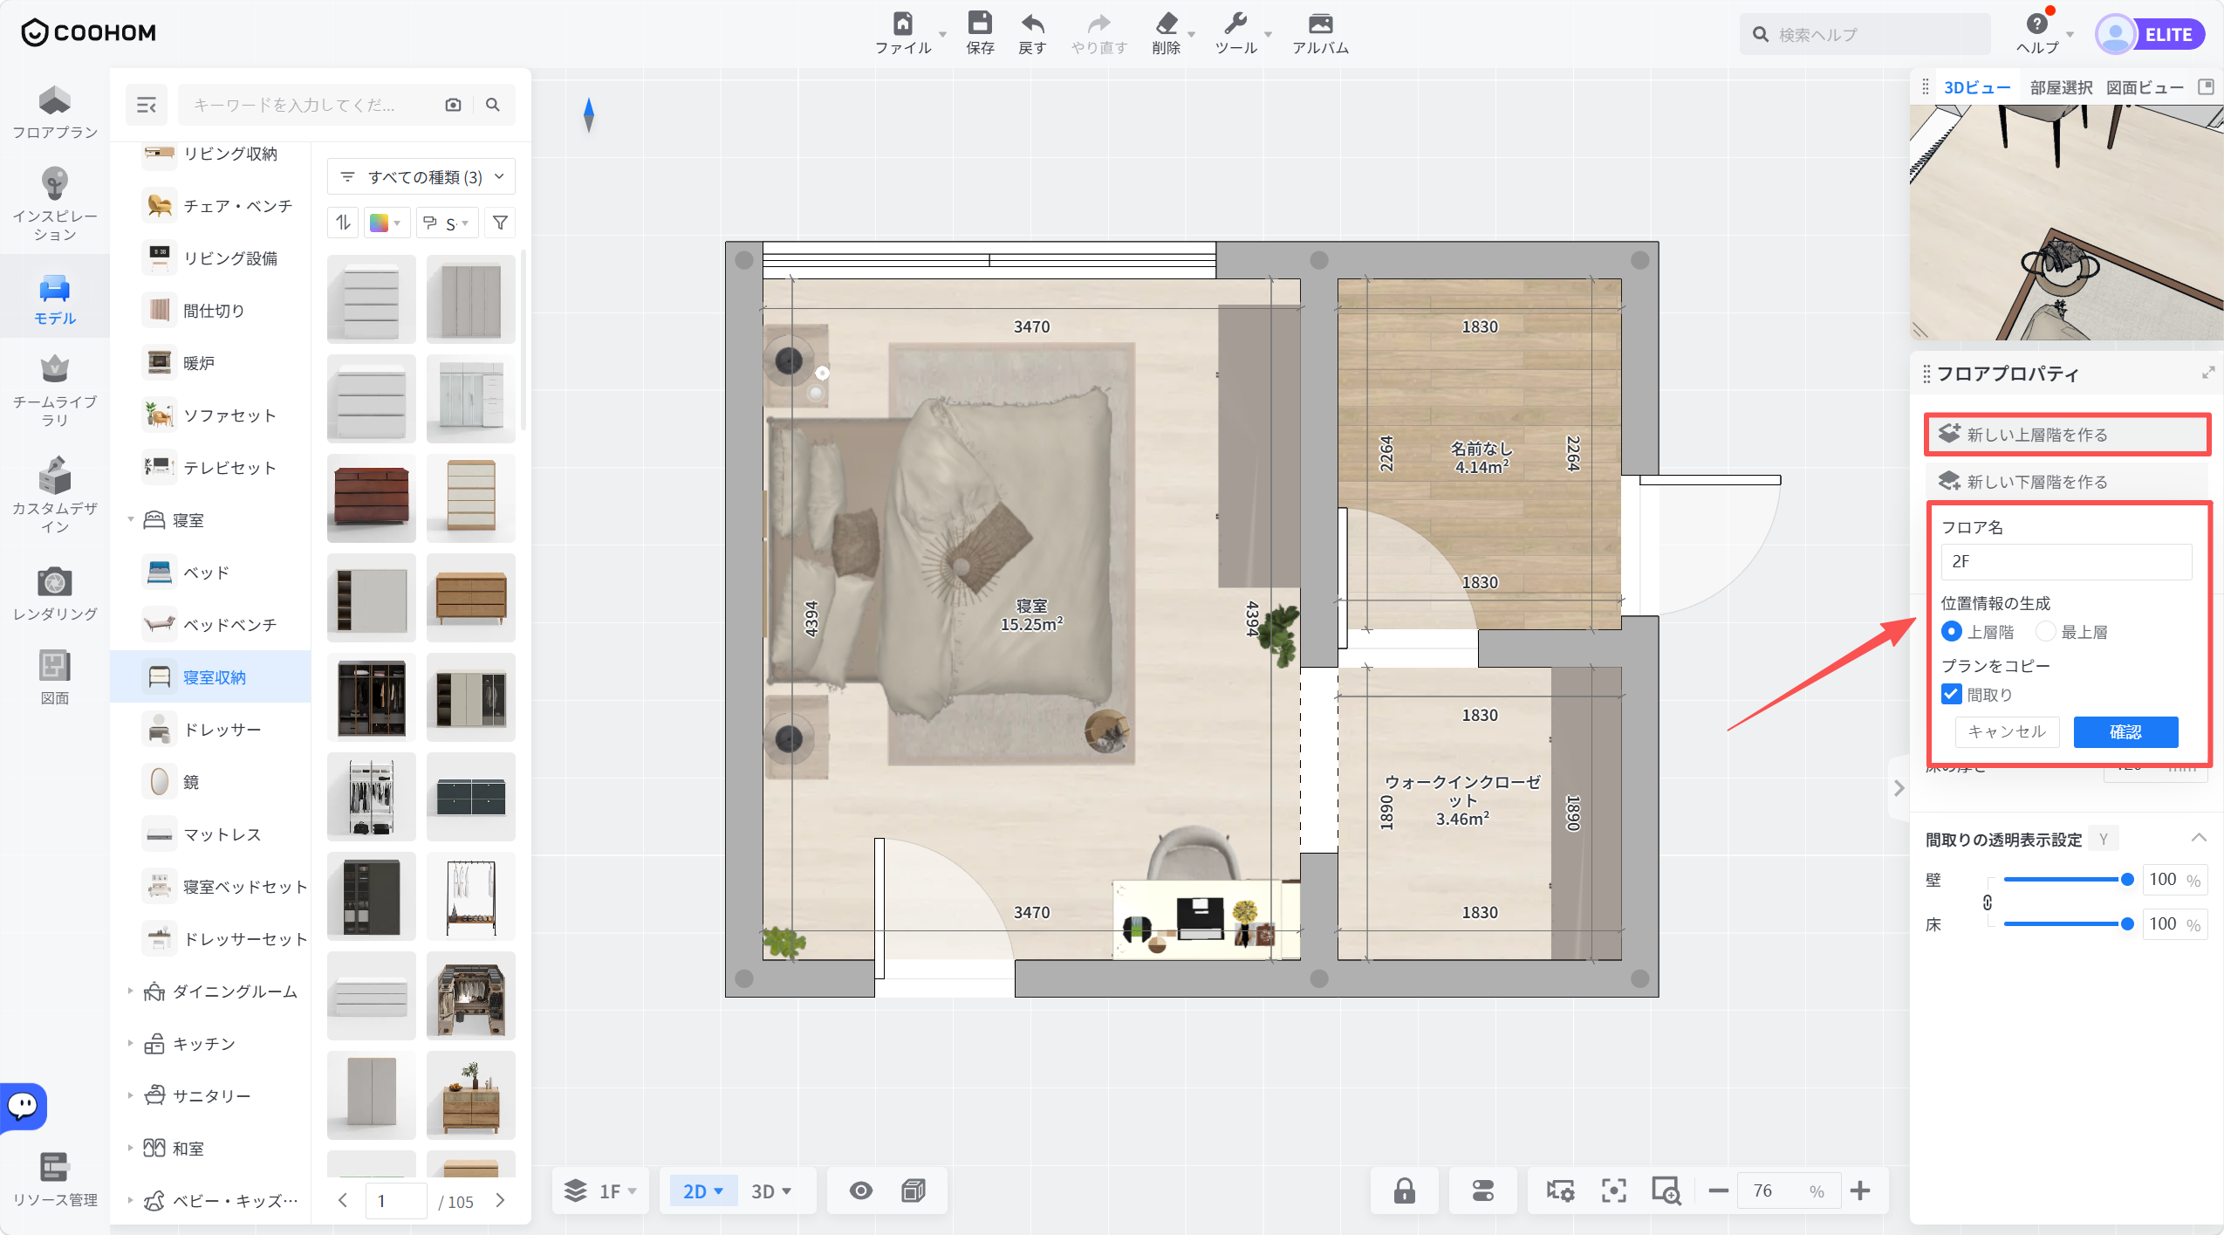Image resolution: width=2224 pixels, height=1235 pixels.
Task: Expand the ダイニングルーム category
Action: click(131, 991)
